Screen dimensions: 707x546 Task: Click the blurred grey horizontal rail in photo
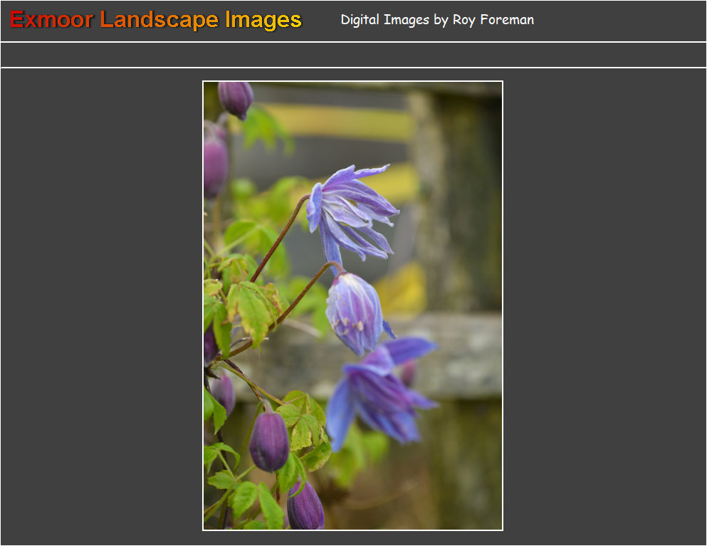(456, 356)
